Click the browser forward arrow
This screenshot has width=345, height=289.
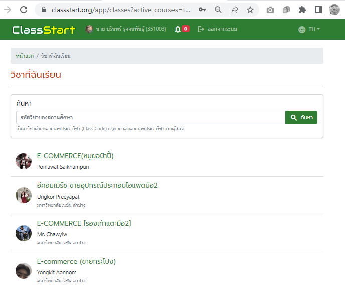pos(8,10)
